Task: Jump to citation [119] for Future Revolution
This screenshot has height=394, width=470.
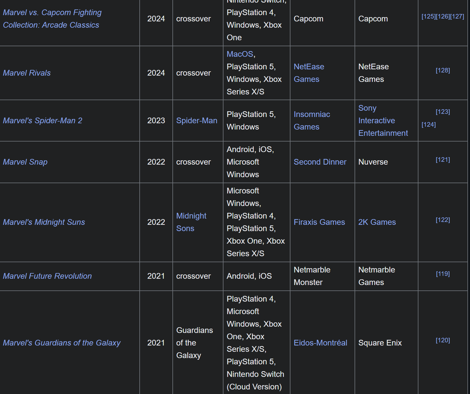Action: [x=443, y=274]
